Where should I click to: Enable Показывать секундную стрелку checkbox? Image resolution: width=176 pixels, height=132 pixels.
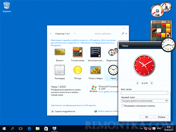(x=123, y=106)
